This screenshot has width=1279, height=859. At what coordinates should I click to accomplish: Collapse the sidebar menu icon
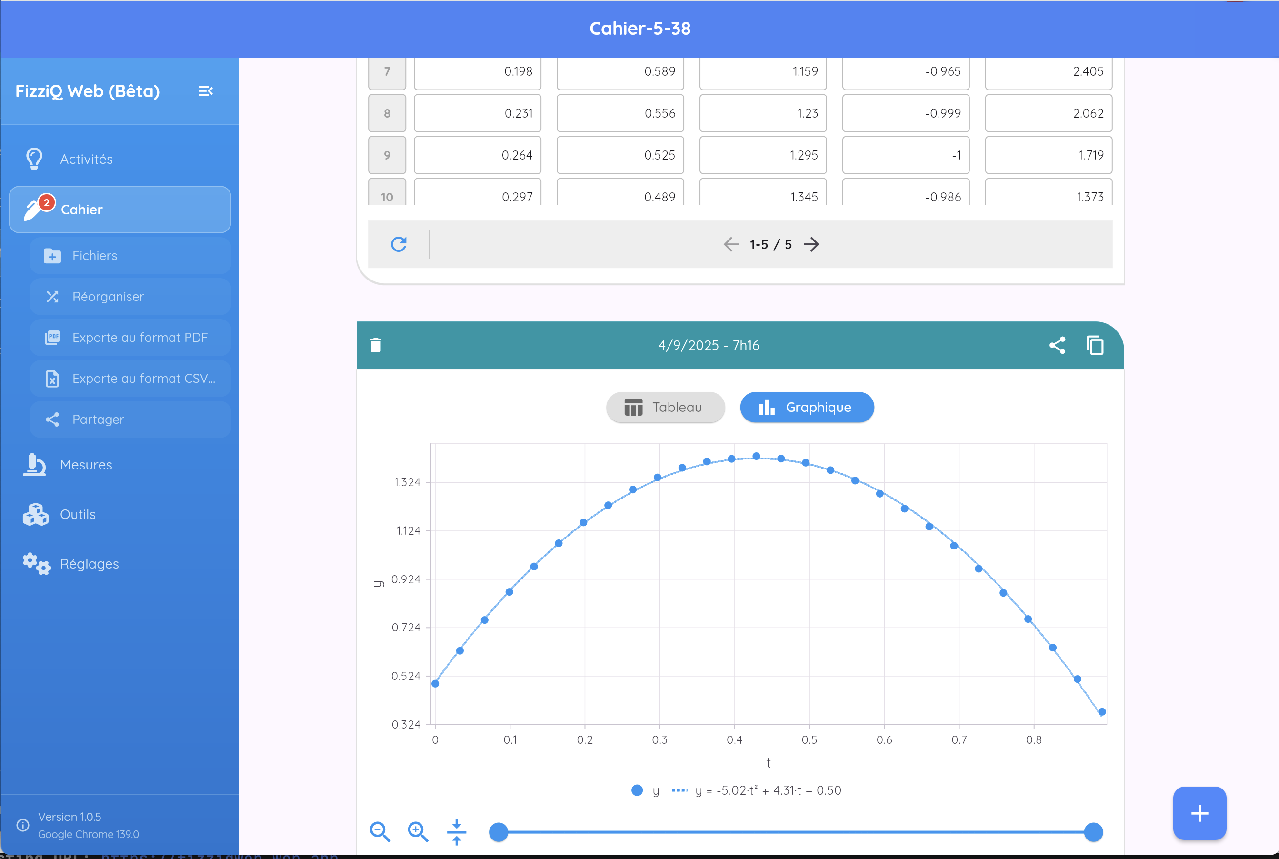tap(205, 91)
